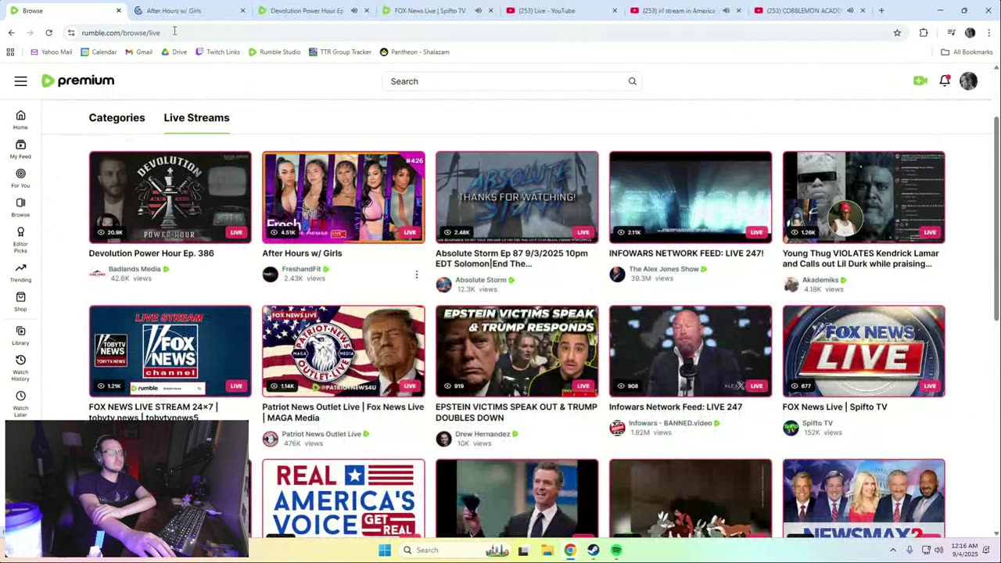Show hidden system tray icons
1001x563 pixels.
[x=892, y=550]
